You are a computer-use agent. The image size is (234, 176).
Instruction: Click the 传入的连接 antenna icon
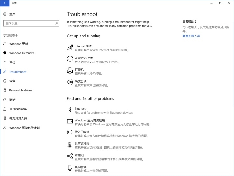tap(70, 133)
